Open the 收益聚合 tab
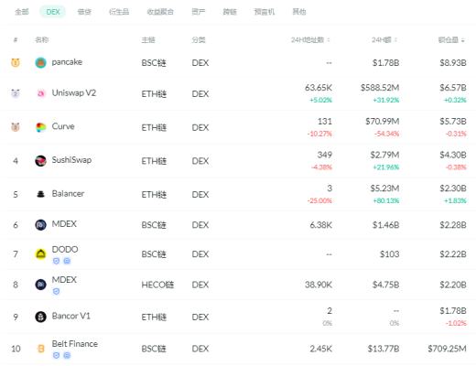The width and height of the screenshot is (476, 366). [160, 12]
